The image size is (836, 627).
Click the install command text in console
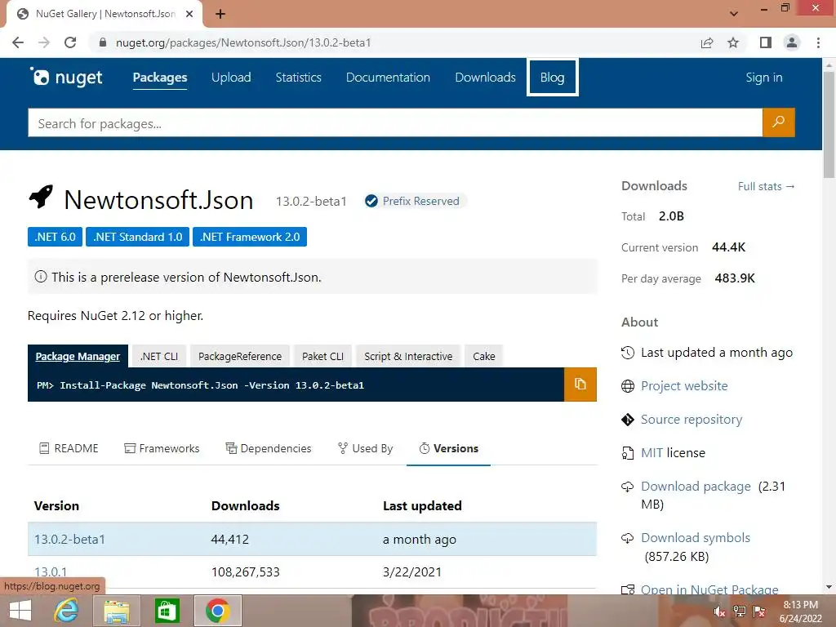(201, 385)
